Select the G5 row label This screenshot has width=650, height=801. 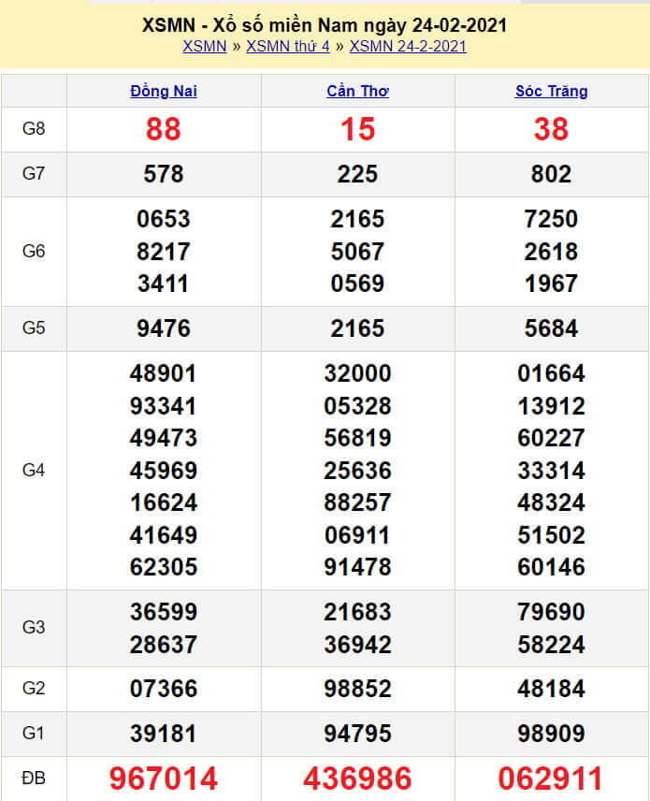pyautogui.click(x=34, y=328)
